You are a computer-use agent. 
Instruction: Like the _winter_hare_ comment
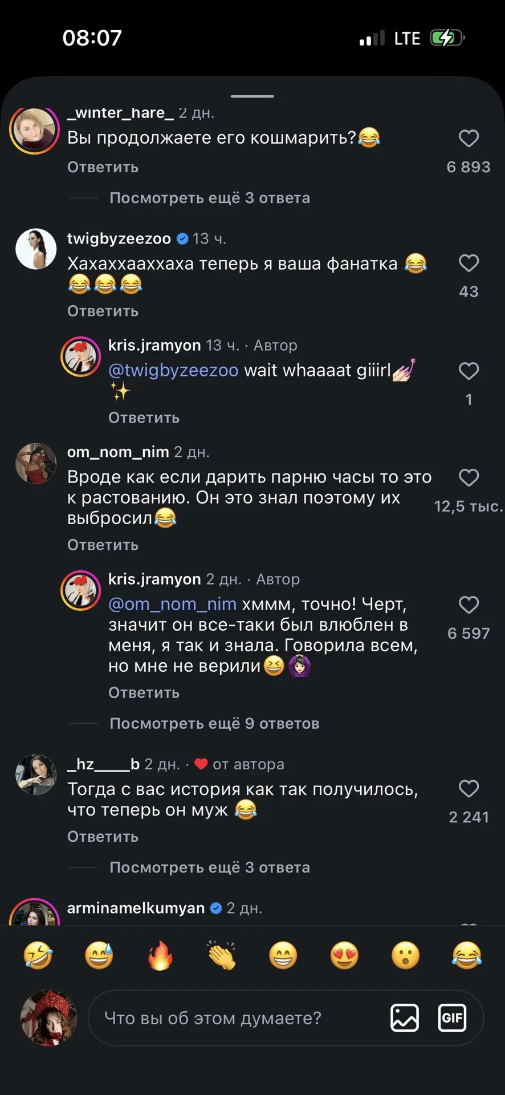469,139
